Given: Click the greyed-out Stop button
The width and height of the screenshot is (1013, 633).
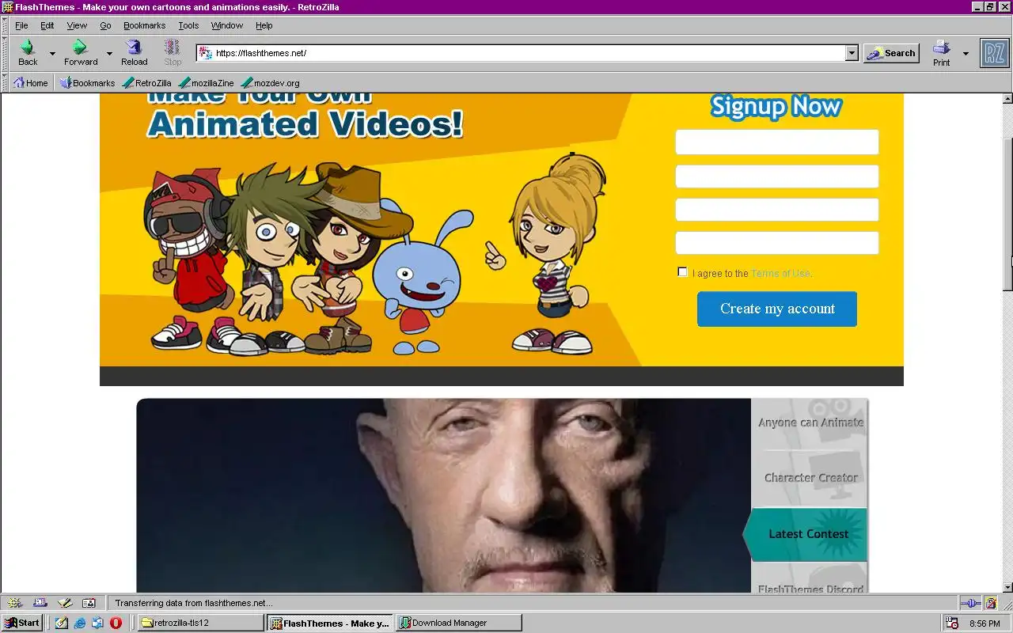Looking at the screenshot, I should (173, 52).
